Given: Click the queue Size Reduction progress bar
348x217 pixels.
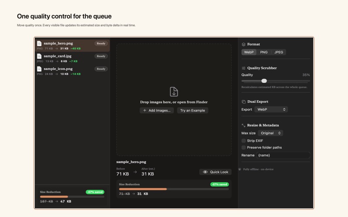Looking at the screenshot, I should click(72, 197).
